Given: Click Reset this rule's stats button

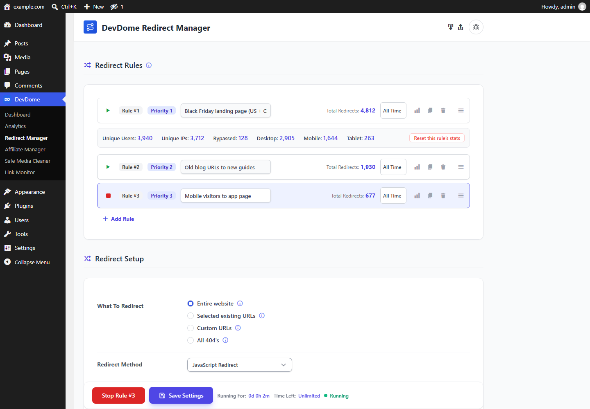Looking at the screenshot, I should [x=437, y=138].
